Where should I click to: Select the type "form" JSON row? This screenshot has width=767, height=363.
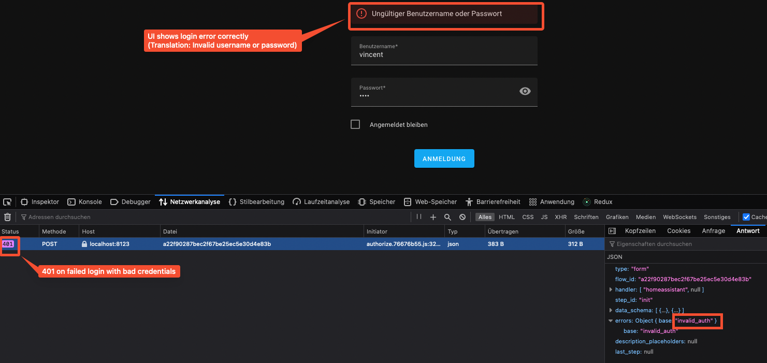[687, 269]
